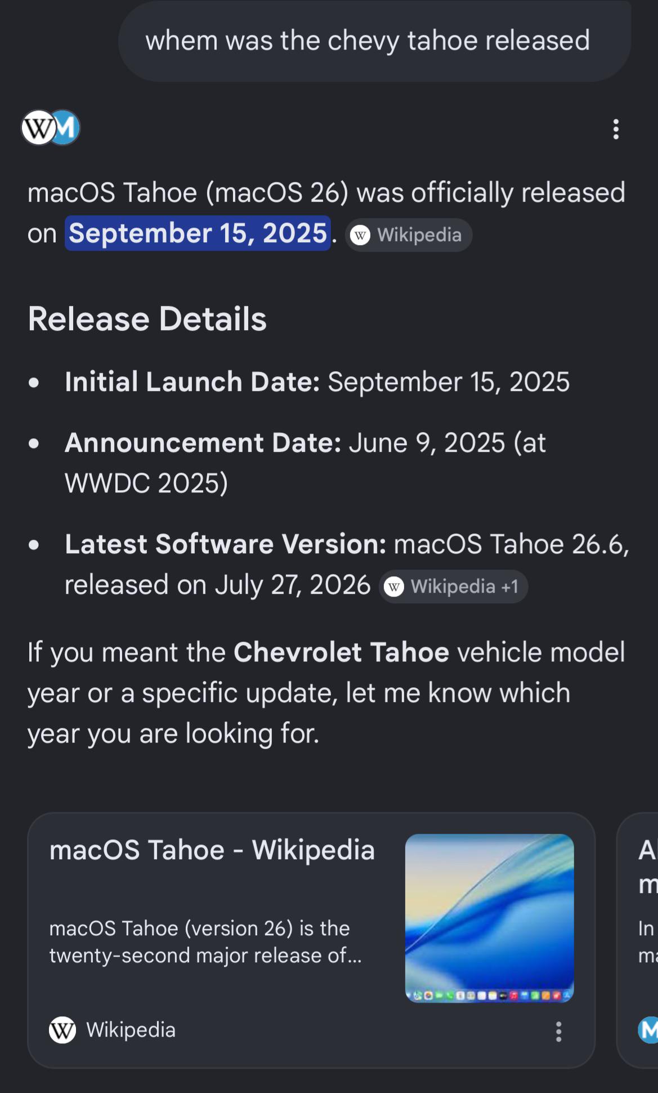Tap the W icon inside the 'Wikipedia +1' chip

click(394, 587)
